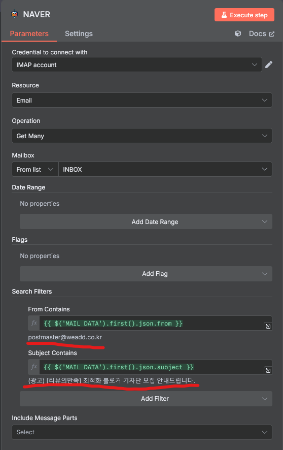This screenshot has width=283, height=450.
Task: Switch to the Settings tab
Action: (79, 34)
